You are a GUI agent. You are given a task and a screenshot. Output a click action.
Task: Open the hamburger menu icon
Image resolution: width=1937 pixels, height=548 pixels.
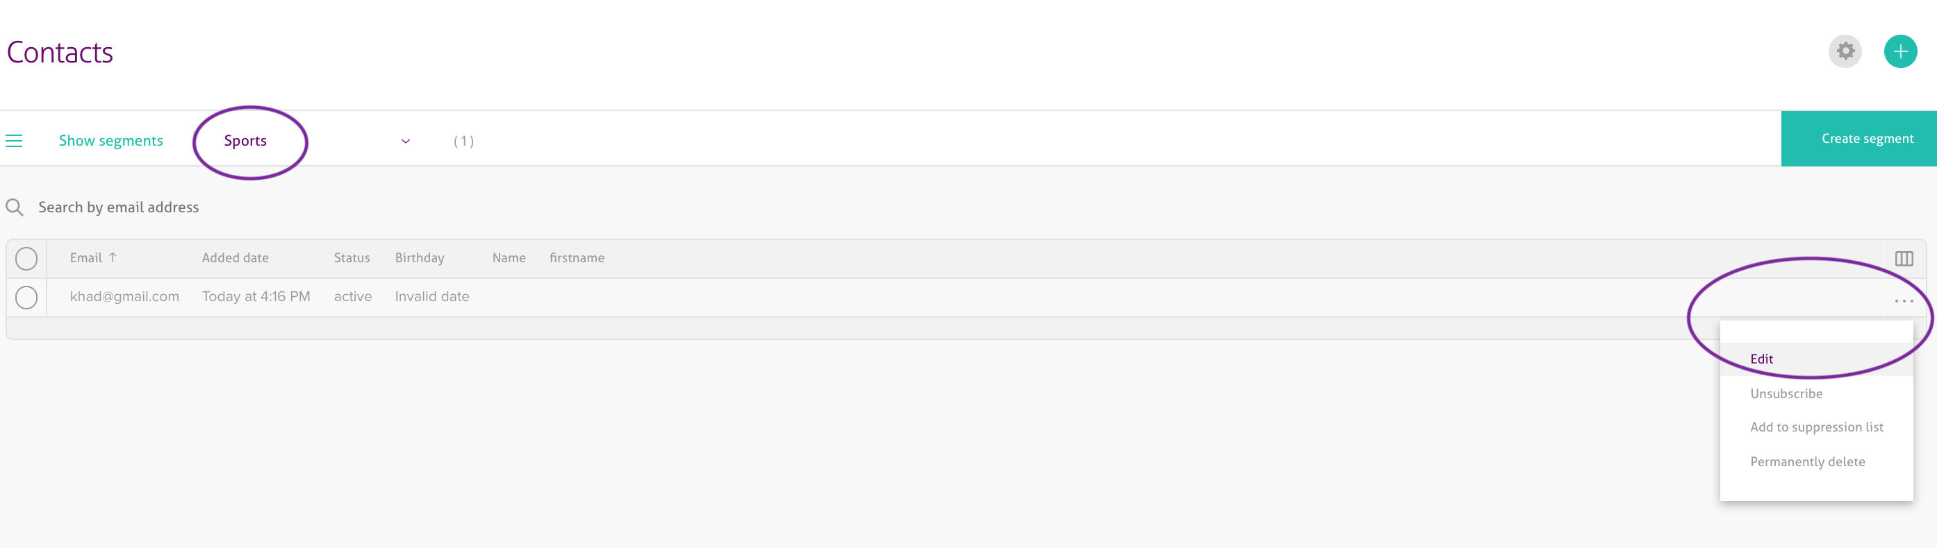point(15,141)
